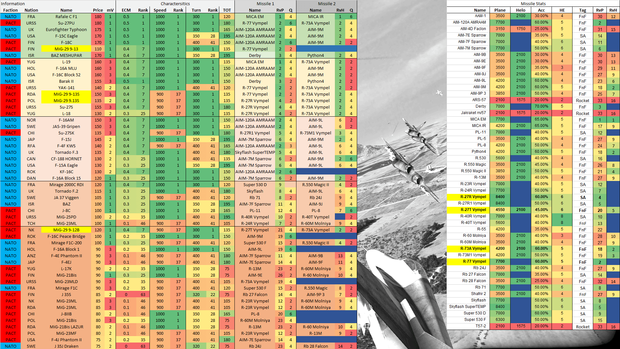
Task: Click the yellow 'MiG-29 9-13S' cell
Action: (66, 94)
